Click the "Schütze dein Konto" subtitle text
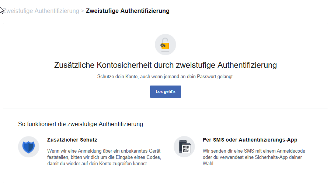334x188 pixels. point(166,77)
